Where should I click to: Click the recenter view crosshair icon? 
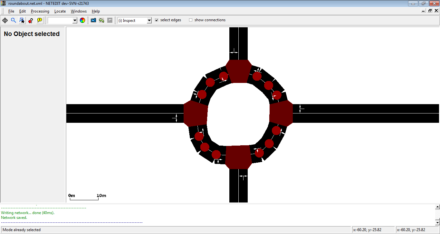[5, 20]
